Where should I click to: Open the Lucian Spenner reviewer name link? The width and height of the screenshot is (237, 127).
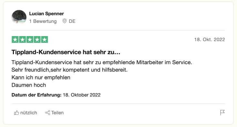click(46, 14)
